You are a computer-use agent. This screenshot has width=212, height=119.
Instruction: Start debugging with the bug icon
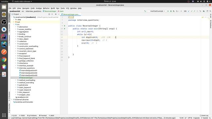(171, 11)
